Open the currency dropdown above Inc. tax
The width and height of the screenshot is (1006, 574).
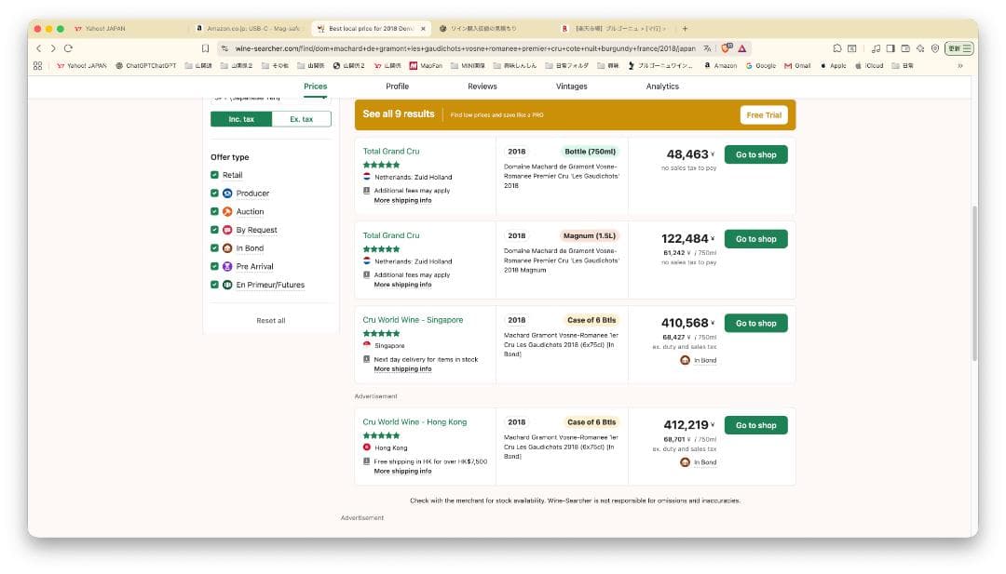point(270,98)
